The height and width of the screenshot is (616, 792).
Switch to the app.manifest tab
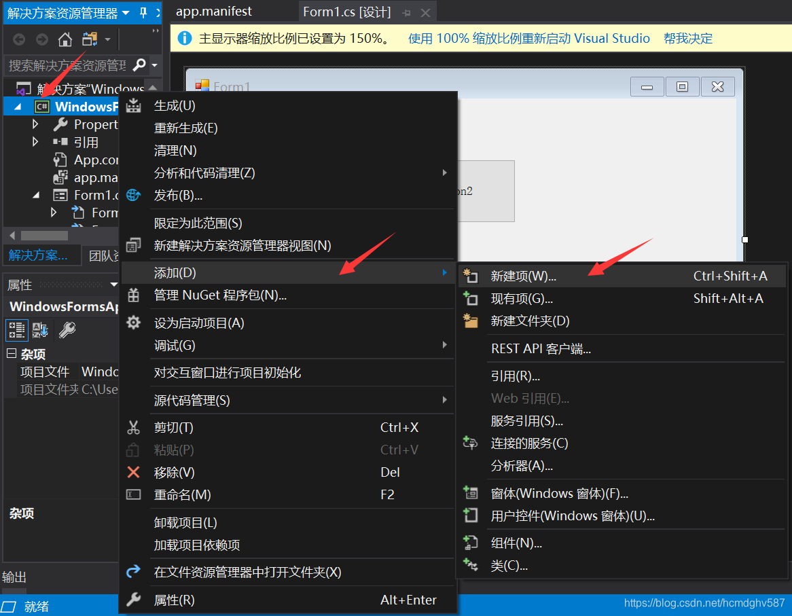click(x=214, y=12)
